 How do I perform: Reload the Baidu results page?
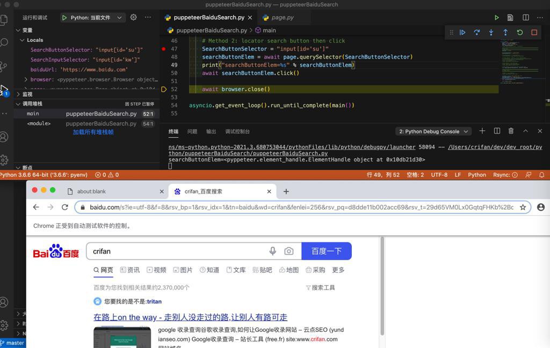65,208
